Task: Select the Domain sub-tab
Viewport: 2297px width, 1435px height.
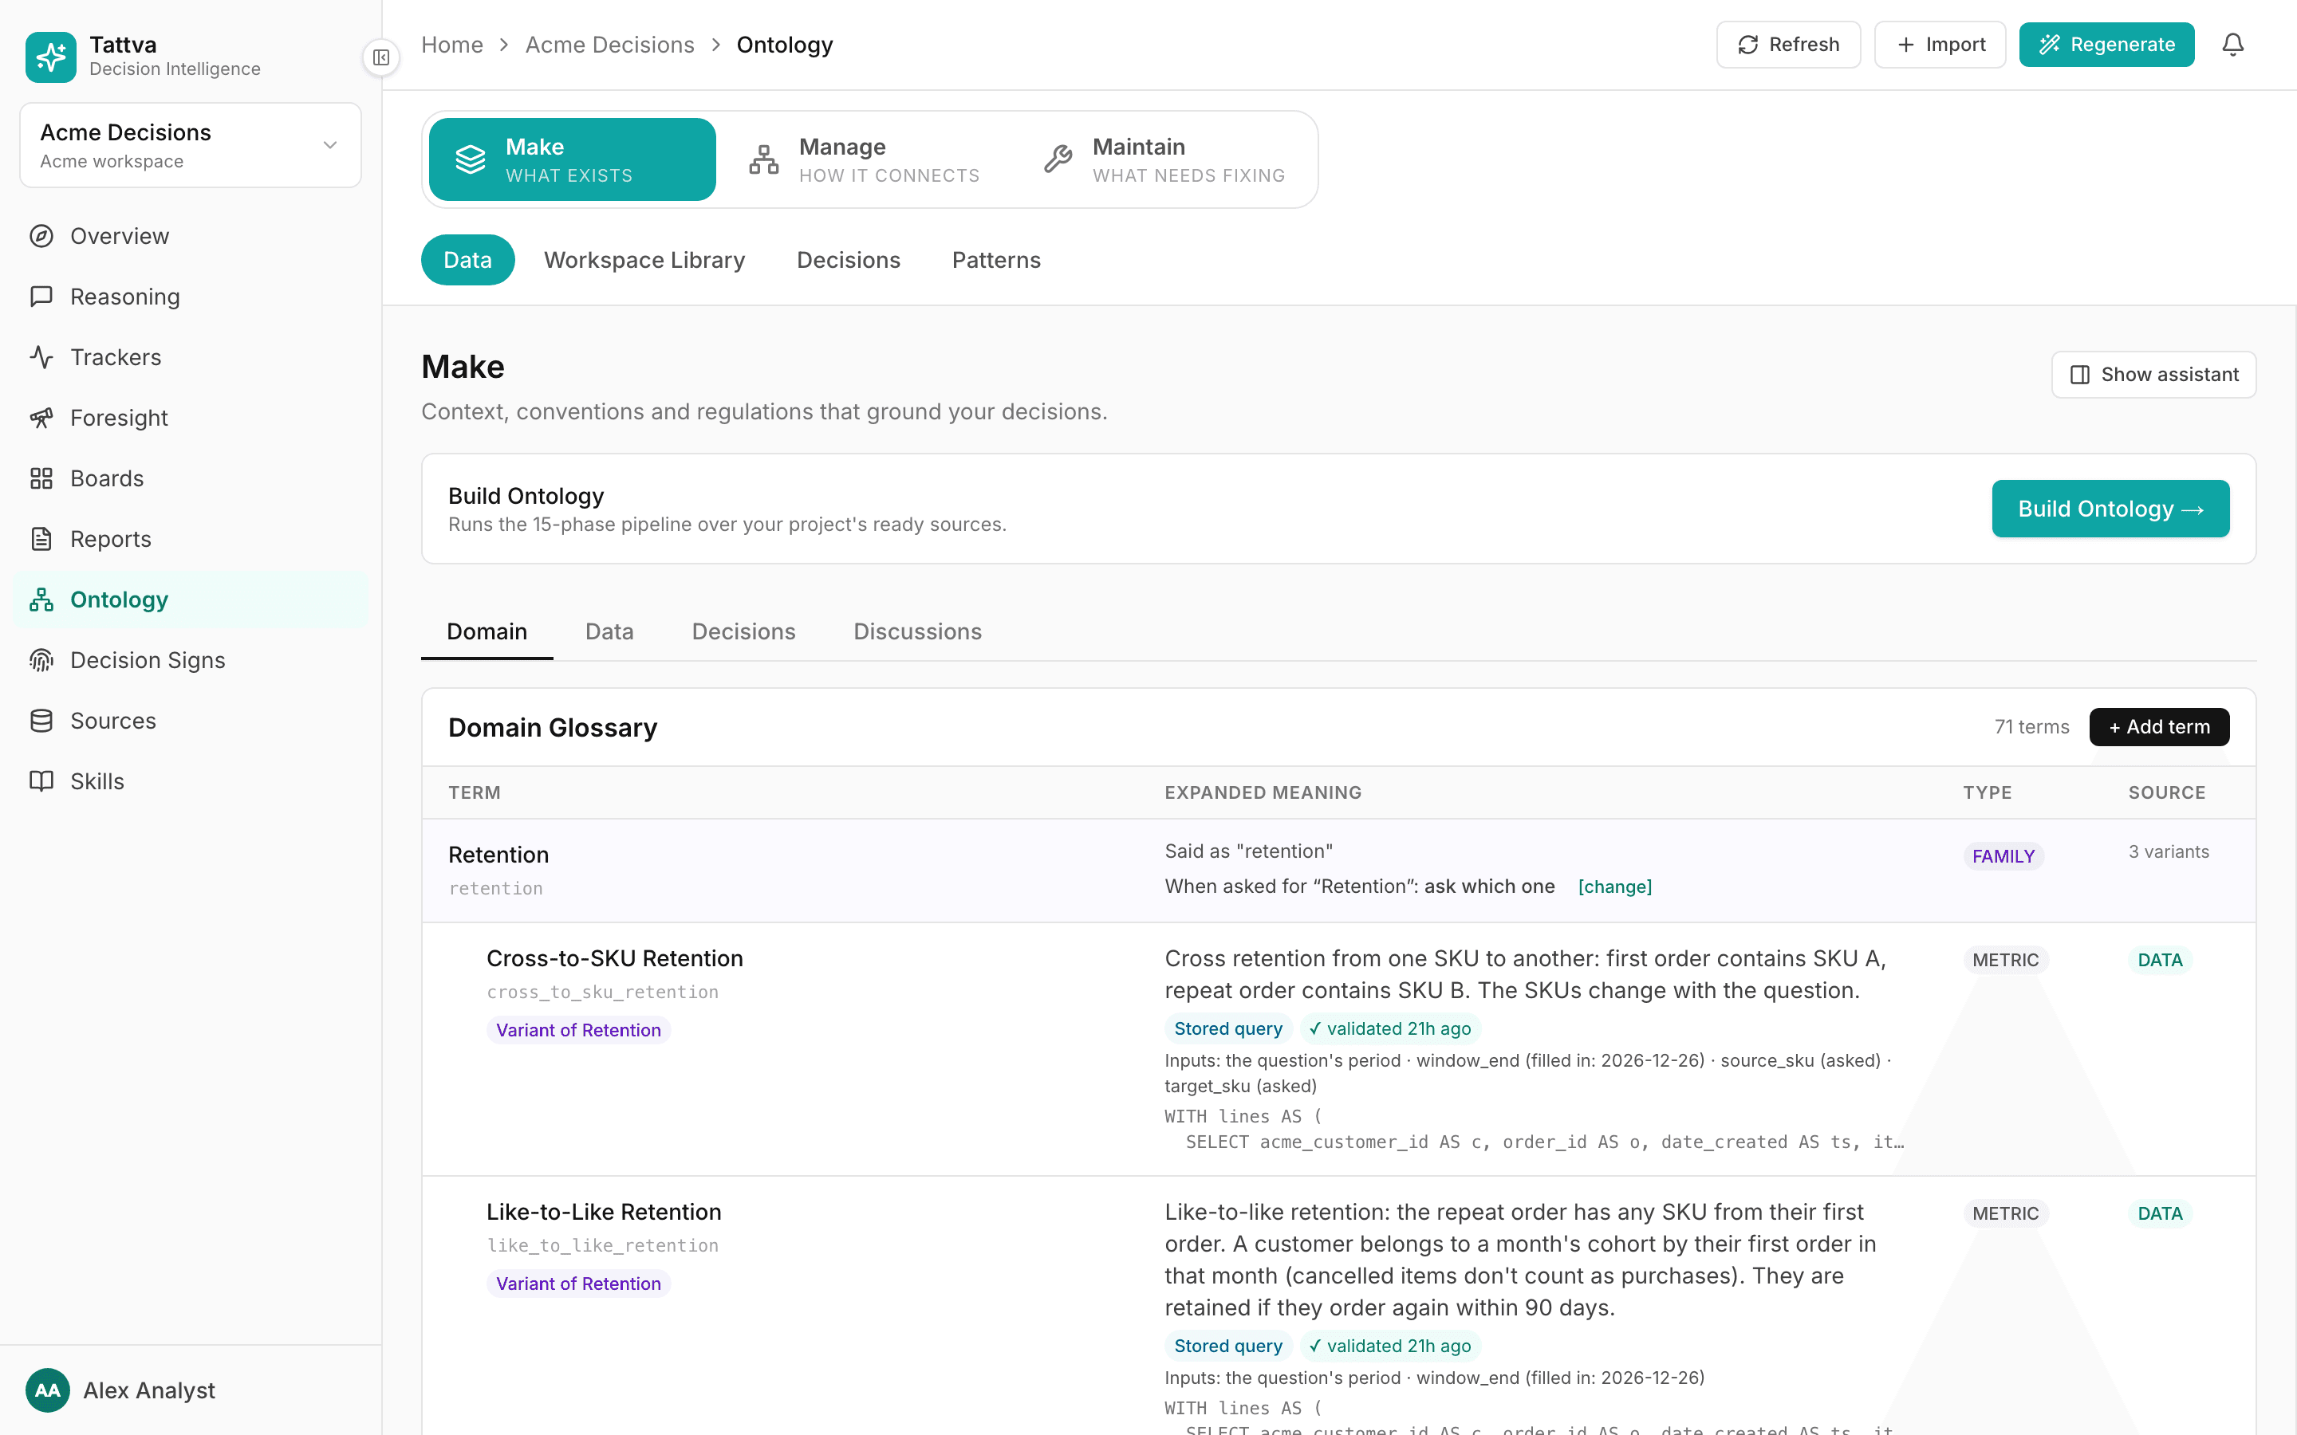Action: [487, 631]
